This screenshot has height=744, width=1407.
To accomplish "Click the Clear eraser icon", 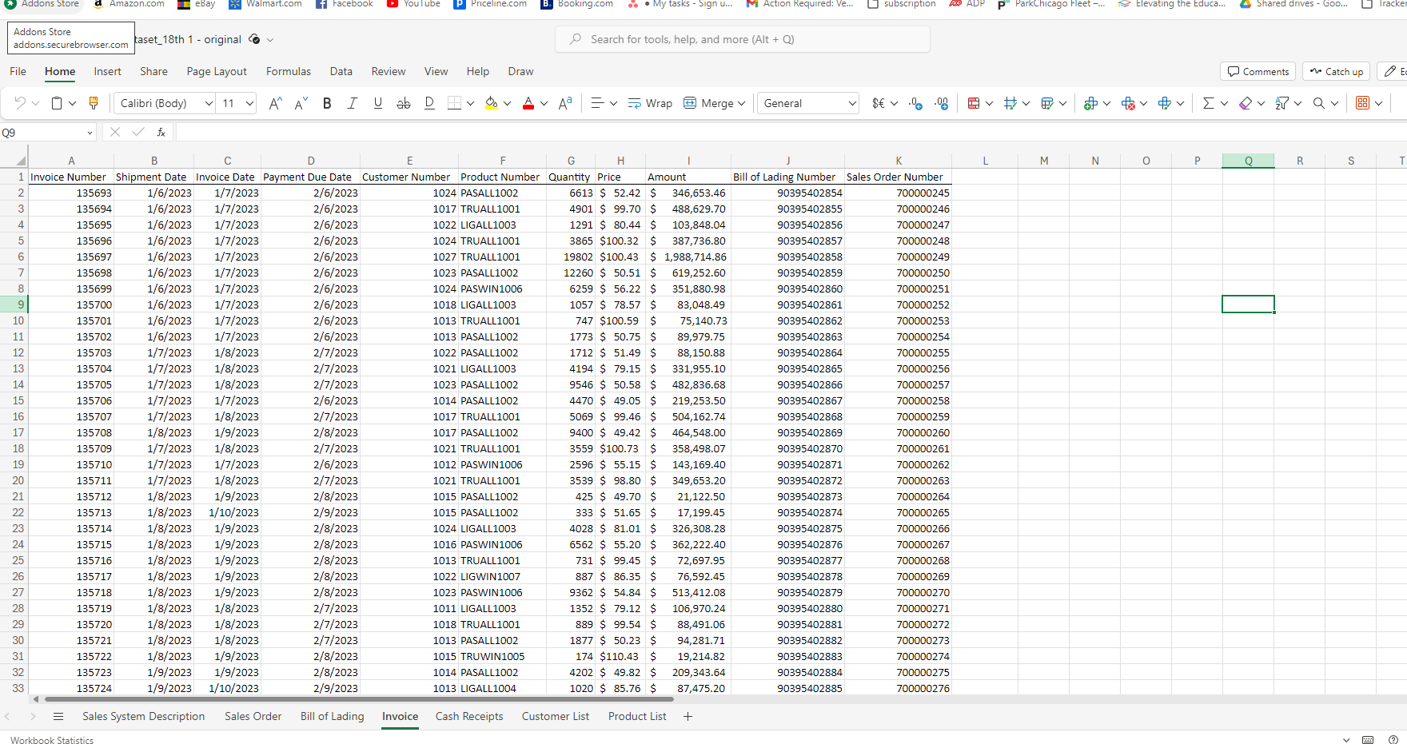I will click(x=1246, y=103).
